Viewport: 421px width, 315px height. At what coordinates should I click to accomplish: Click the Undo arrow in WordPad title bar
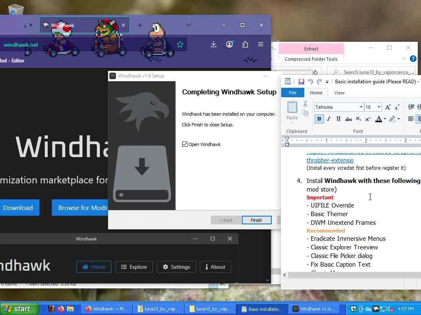tap(310, 82)
